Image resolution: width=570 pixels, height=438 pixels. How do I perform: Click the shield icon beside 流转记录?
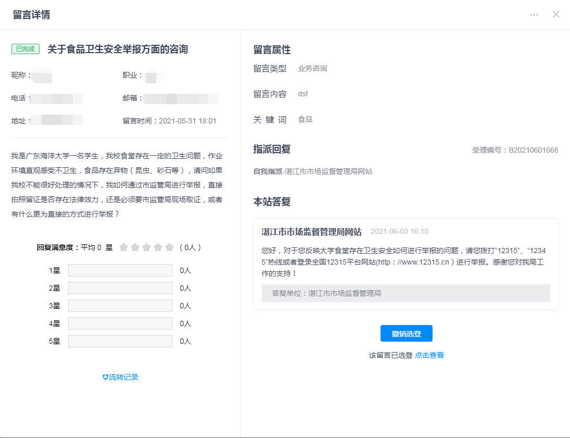pos(105,377)
